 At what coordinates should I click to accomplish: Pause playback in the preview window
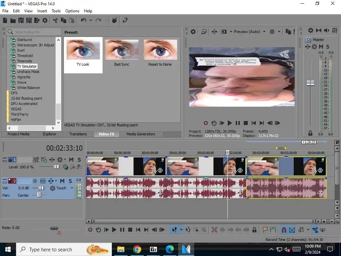pyautogui.click(x=238, y=123)
